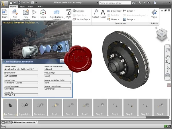Switch to the Vault ribbon tab
The image size is (172, 129).
coord(22,7)
